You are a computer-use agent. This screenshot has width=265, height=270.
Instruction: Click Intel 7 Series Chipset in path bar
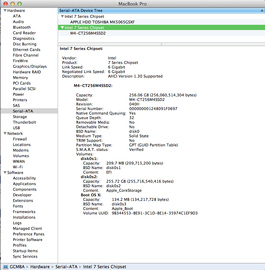click(x=105, y=267)
